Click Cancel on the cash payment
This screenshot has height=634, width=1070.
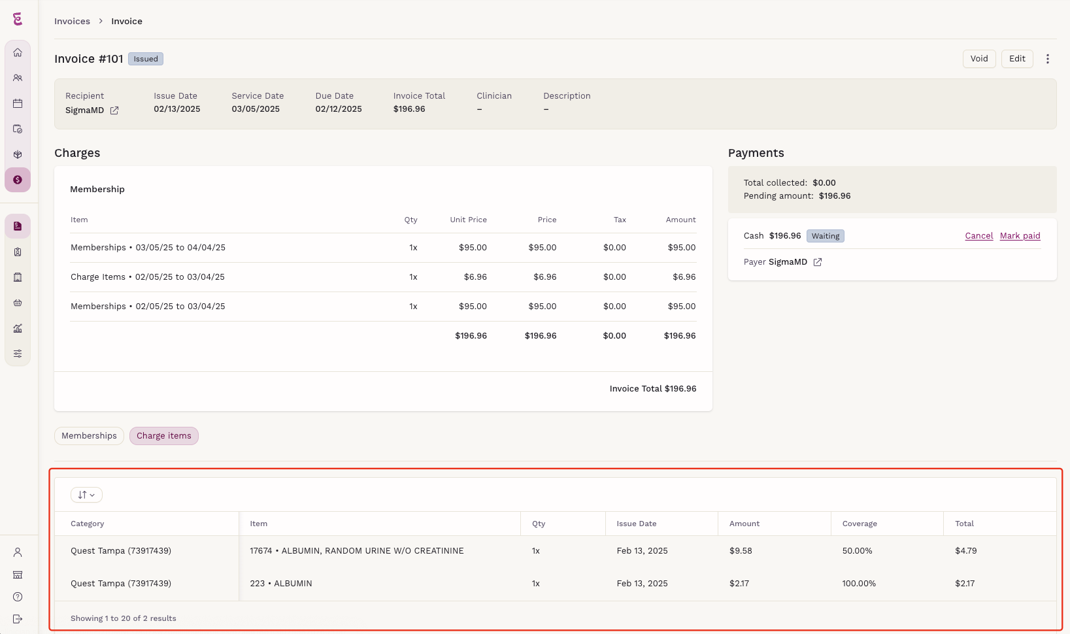click(x=979, y=236)
